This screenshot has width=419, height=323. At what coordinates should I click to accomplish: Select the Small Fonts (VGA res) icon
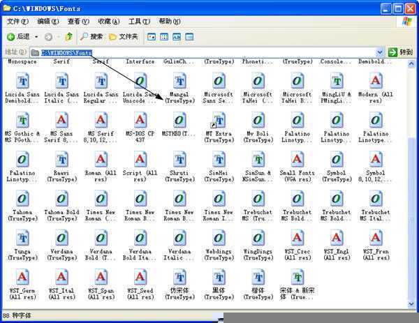[297, 160]
